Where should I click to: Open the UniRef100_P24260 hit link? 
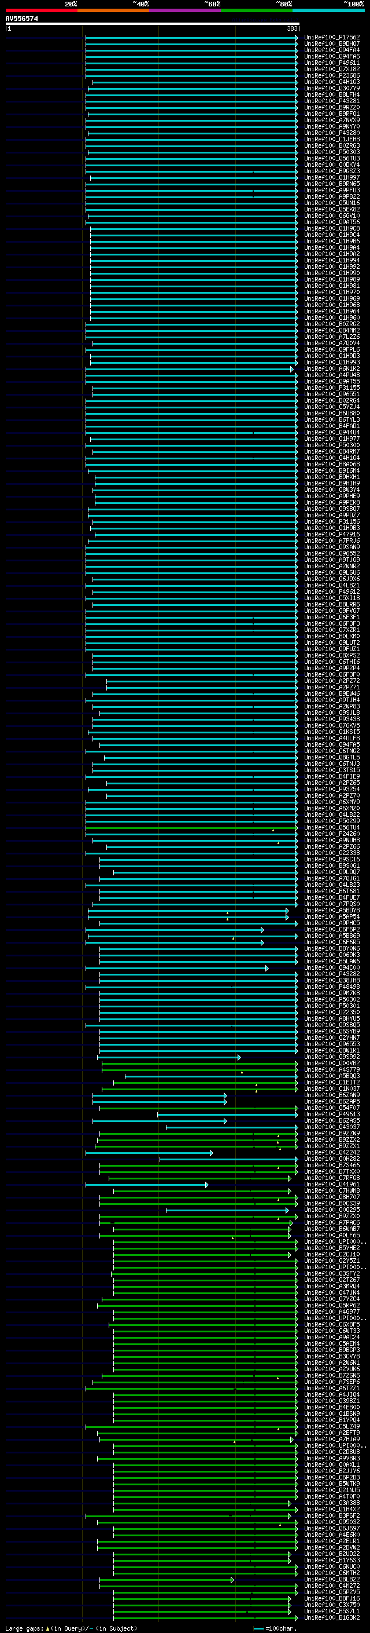click(331, 834)
